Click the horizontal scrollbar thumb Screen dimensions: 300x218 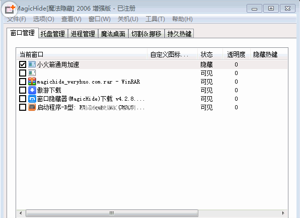click(x=112, y=213)
